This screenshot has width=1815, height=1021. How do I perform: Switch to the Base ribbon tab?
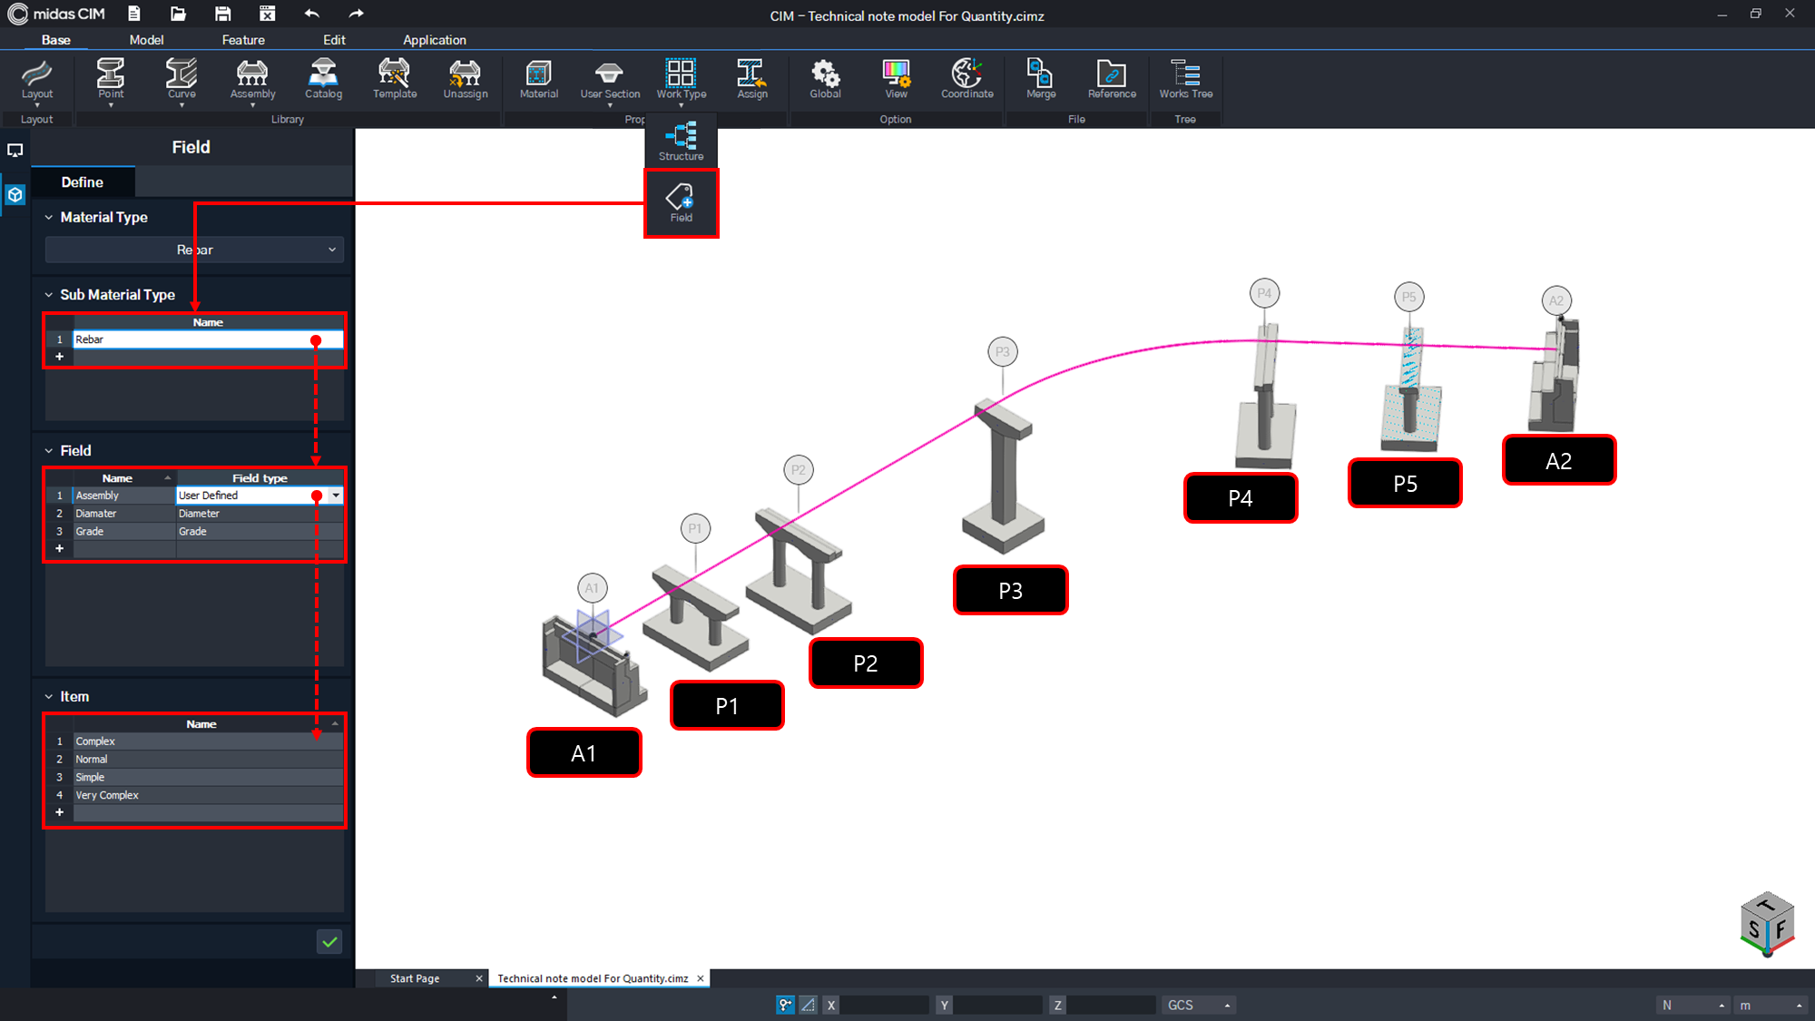click(x=55, y=40)
